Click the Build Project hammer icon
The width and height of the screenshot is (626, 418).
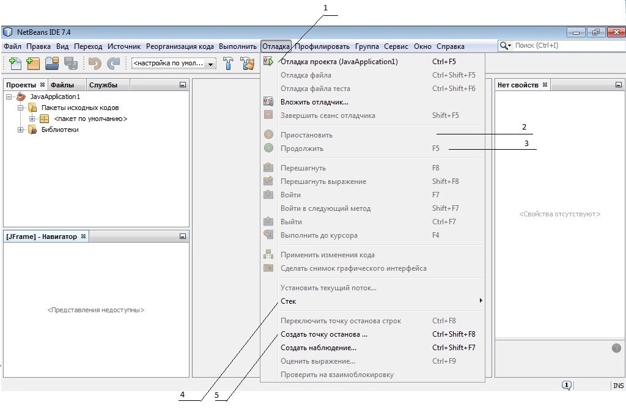pos(228,63)
